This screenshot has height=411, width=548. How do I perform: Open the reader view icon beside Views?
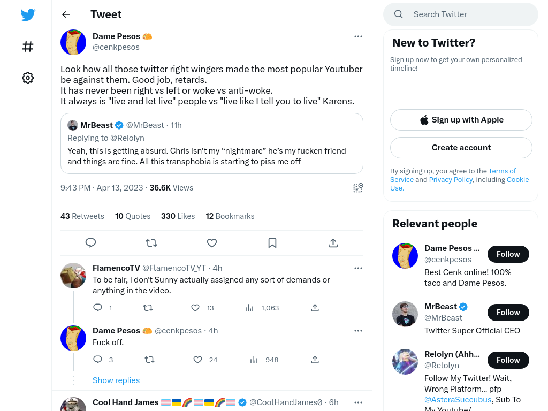coord(358,188)
